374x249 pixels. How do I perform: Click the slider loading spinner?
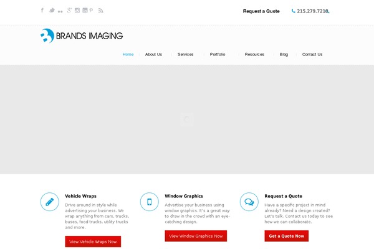coord(187,119)
